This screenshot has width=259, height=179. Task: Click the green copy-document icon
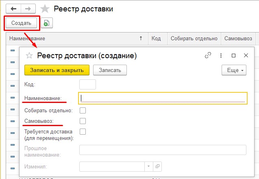click(x=46, y=23)
